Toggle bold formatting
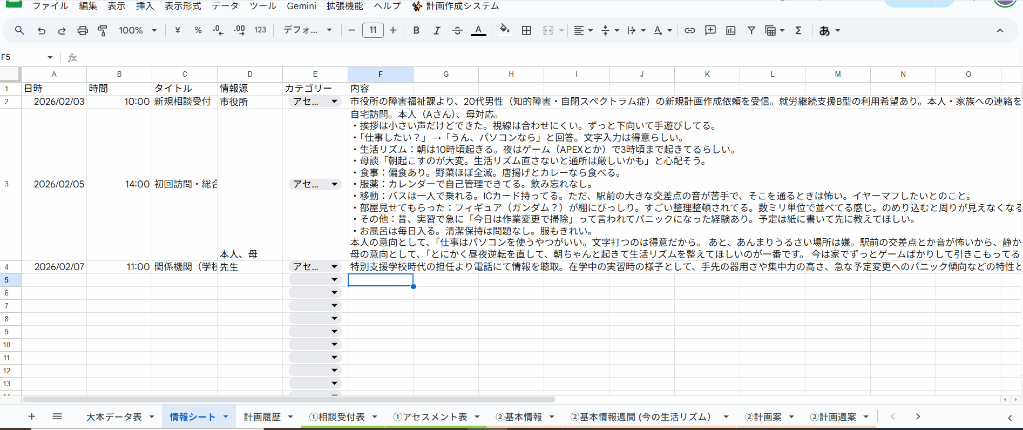The width and height of the screenshot is (1023, 430). (x=416, y=30)
